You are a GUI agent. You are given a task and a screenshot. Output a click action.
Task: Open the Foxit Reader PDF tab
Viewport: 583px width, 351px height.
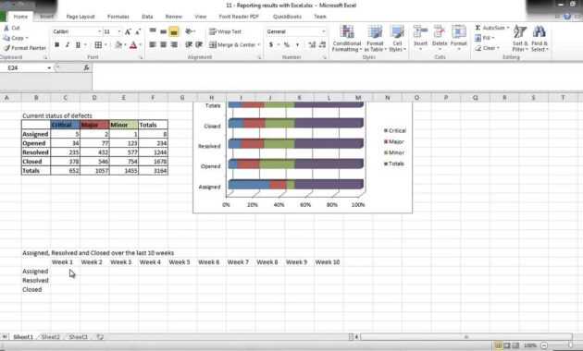[x=239, y=17]
